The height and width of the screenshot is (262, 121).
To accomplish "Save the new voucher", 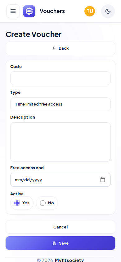I will tap(60, 243).
